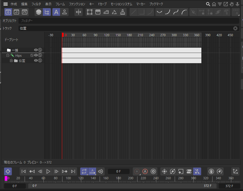The image size is (243, 191).
Task: Click the keyframe diamond button at bottom left
Action: pyautogui.click(x=8, y=171)
